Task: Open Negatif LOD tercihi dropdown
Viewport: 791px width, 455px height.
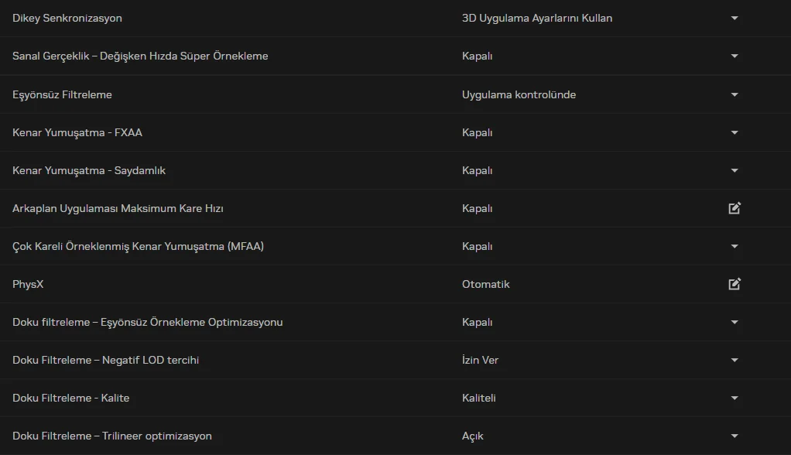Action: 734,360
